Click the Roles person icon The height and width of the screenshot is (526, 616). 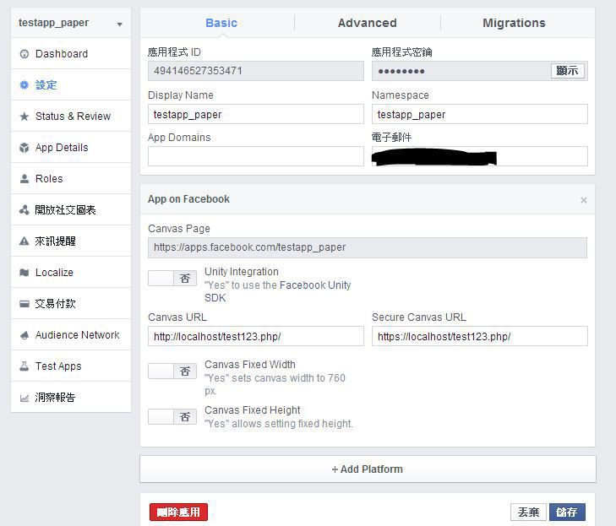pos(25,179)
